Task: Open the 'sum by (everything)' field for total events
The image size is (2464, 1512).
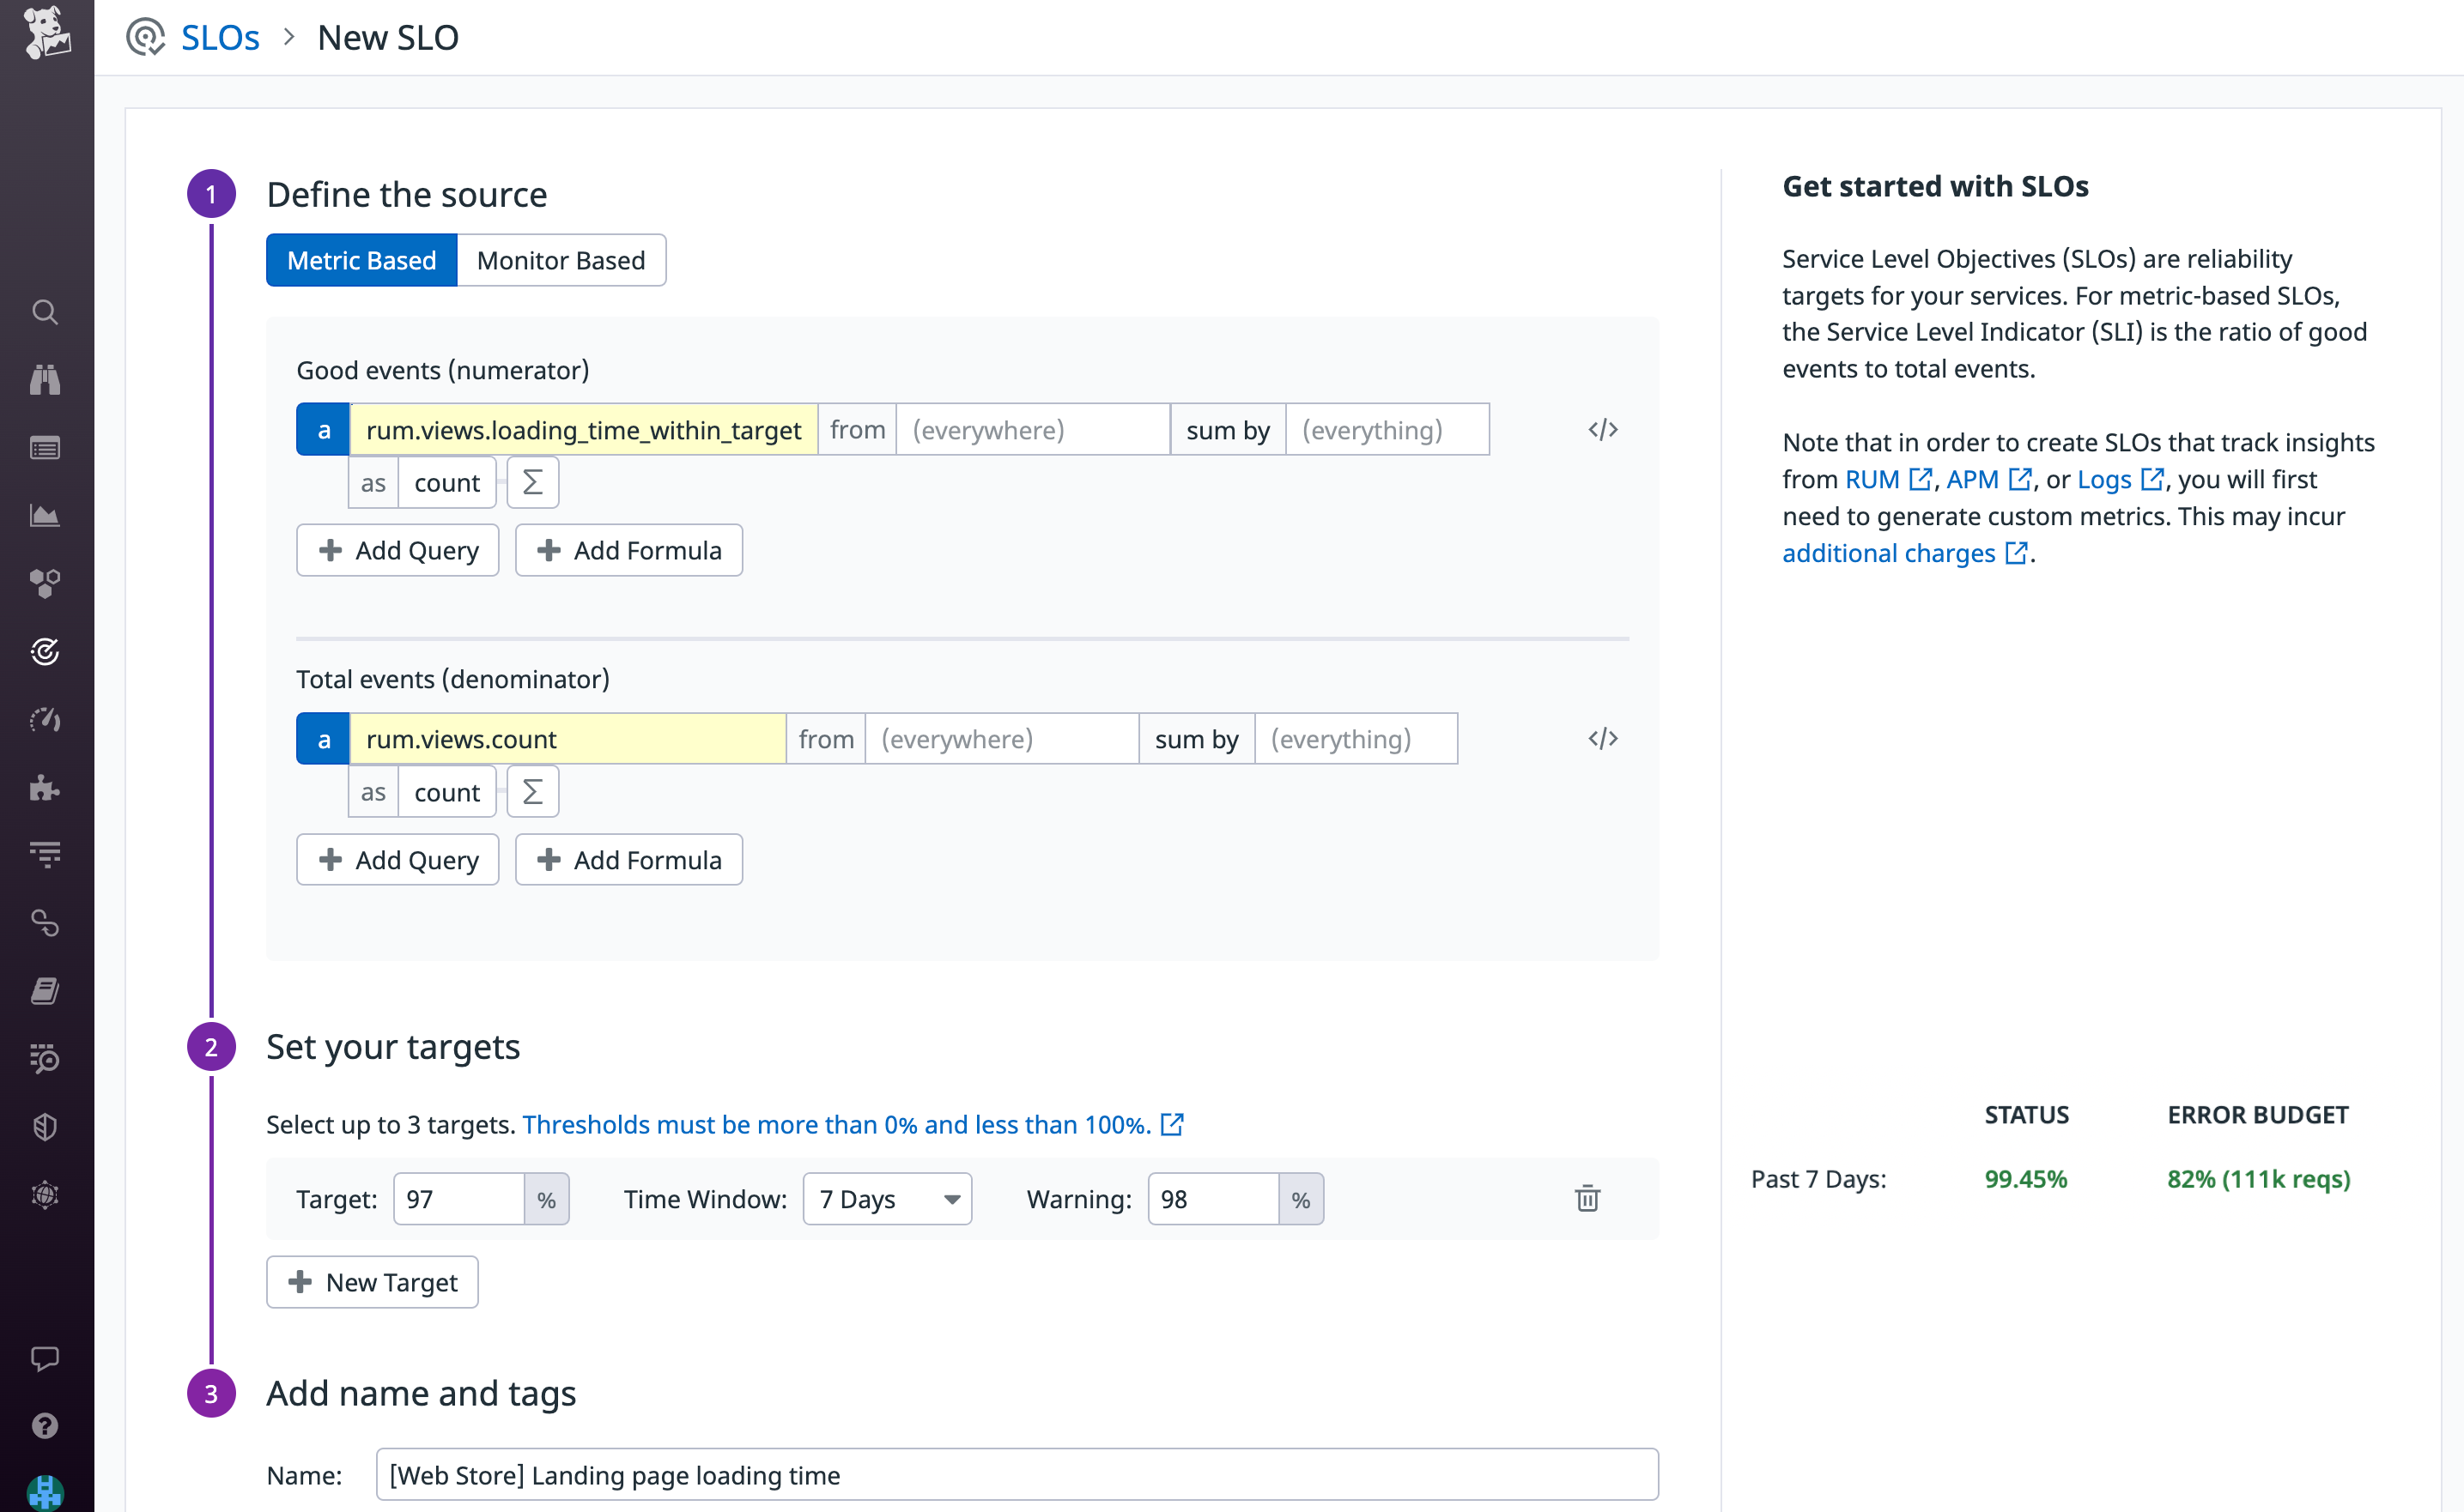Action: pos(1356,738)
